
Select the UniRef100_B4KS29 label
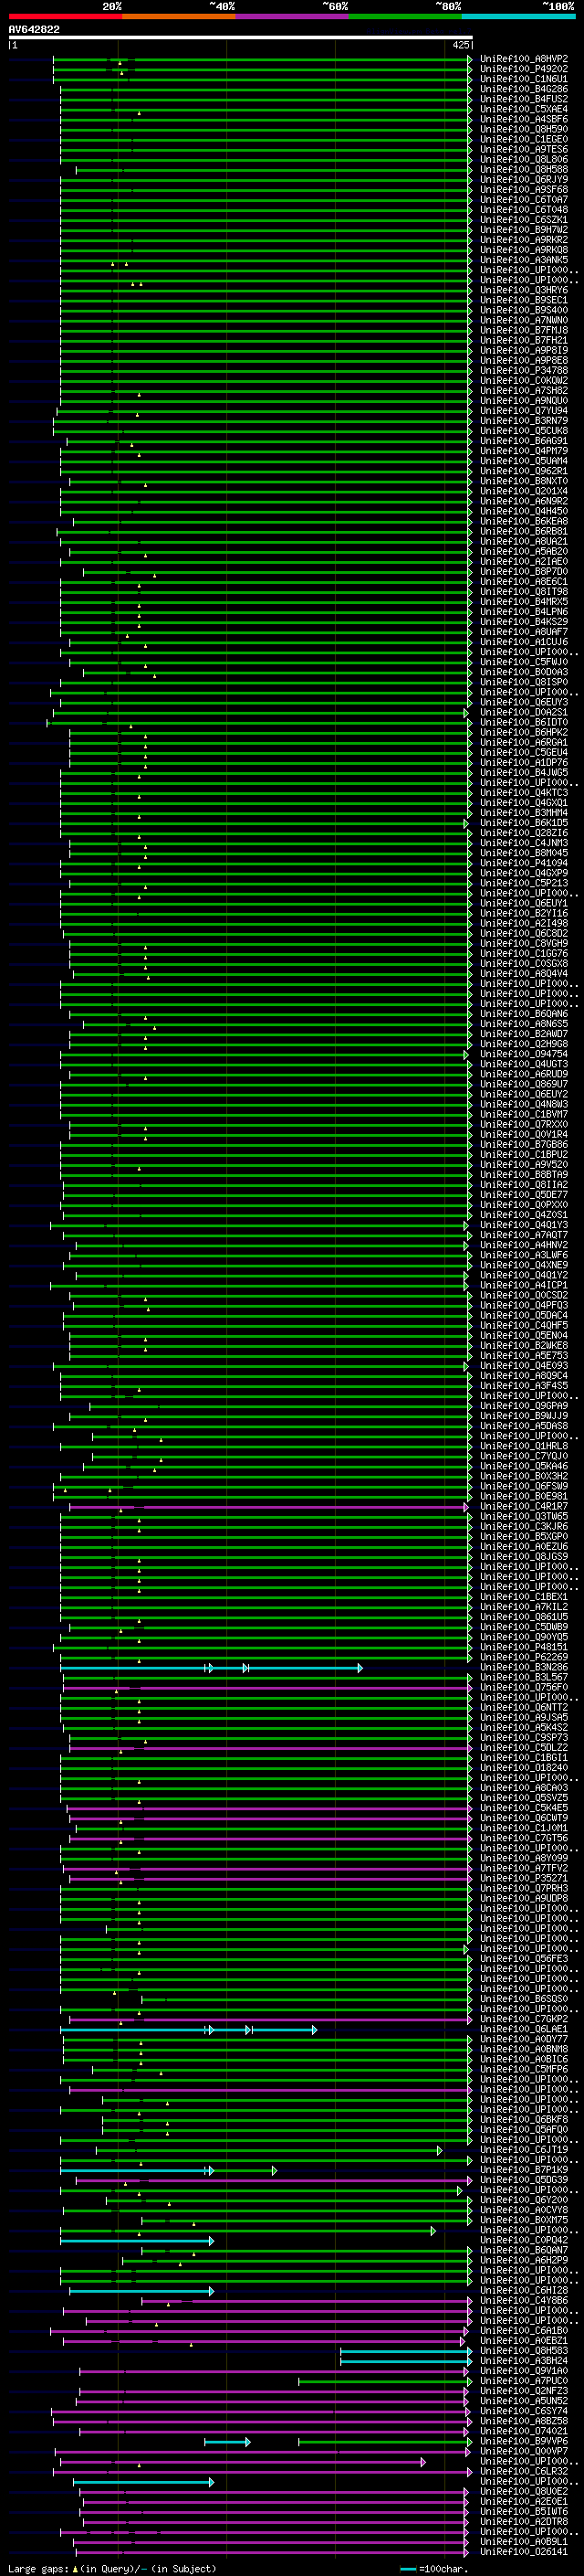pyautogui.click(x=523, y=621)
